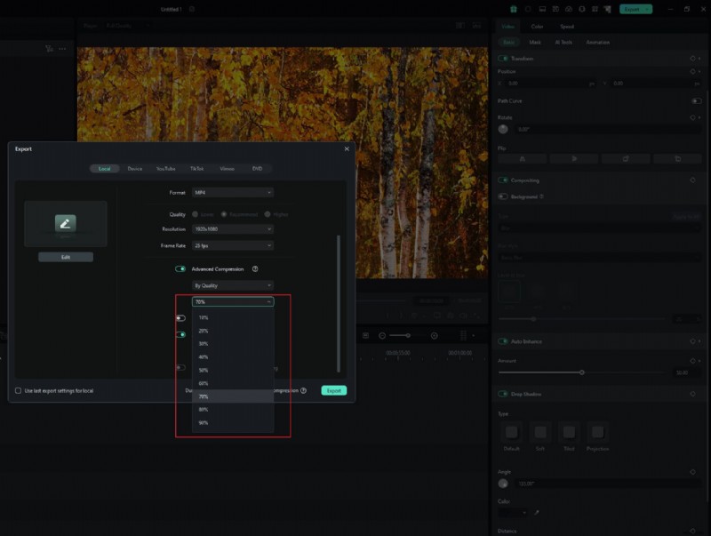Click the Advanced Compression help question mark

pyautogui.click(x=255, y=269)
